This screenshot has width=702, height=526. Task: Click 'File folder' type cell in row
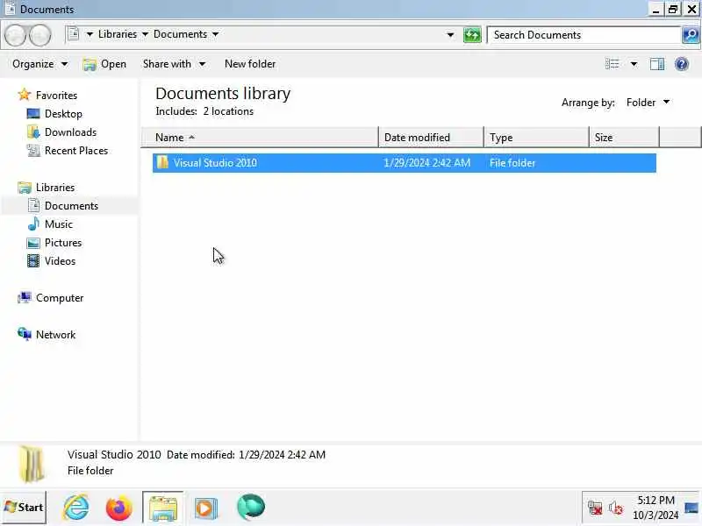512,163
